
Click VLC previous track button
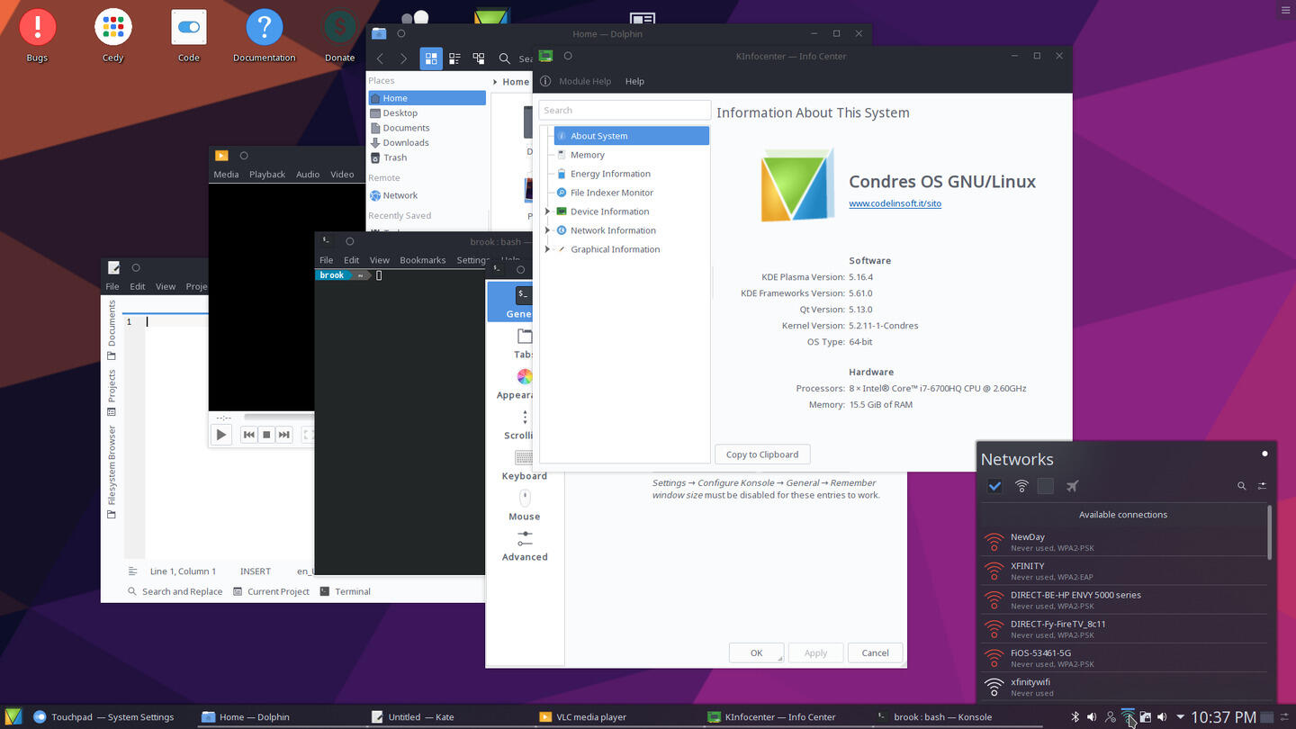click(x=249, y=435)
